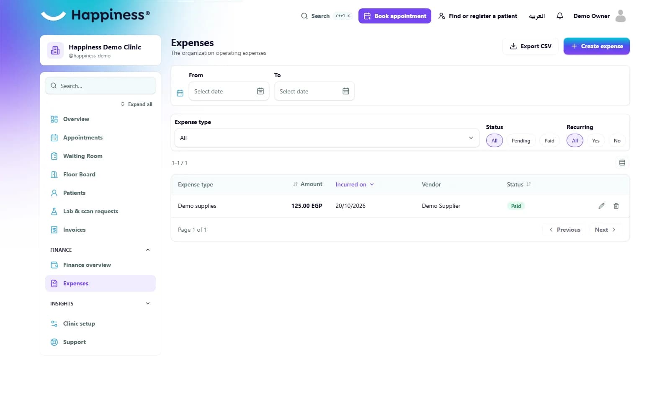This screenshot has height=419, width=670.
Task: Filter status by Paid
Action: [x=549, y=140]
